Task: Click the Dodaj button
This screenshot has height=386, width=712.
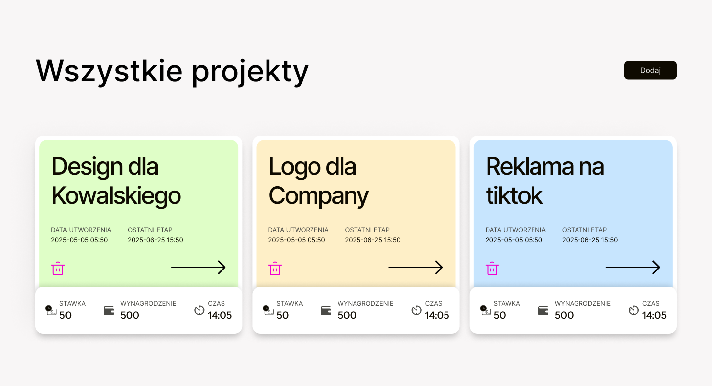Action: (x=650, y=70)
